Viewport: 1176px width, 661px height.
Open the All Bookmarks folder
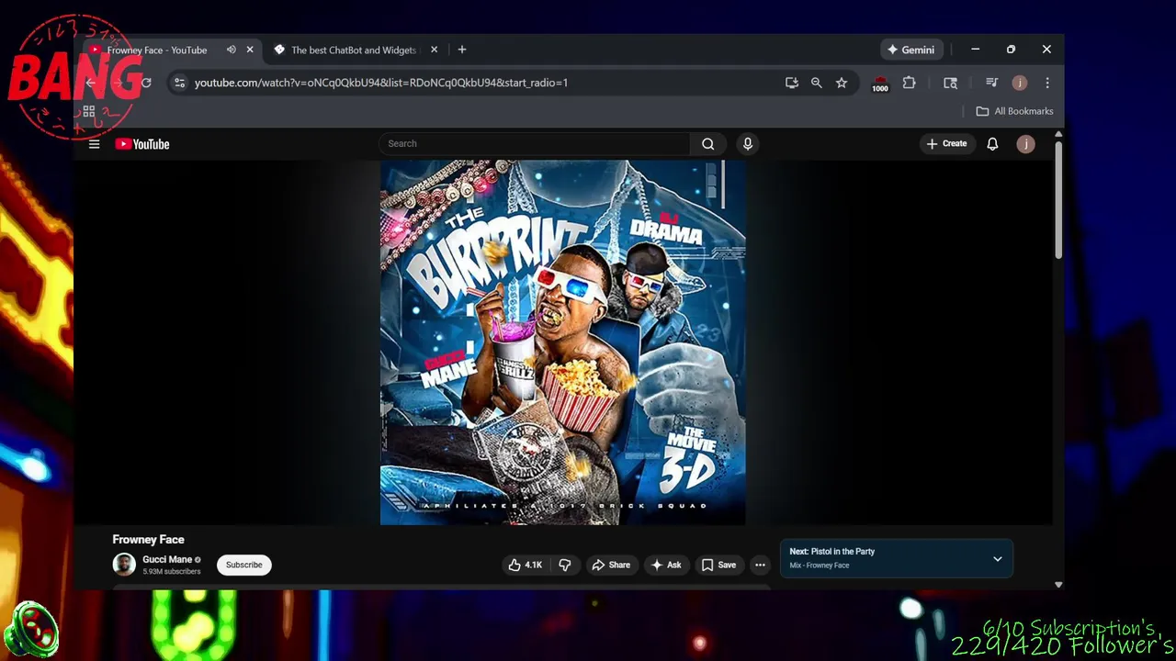pos(1014,111)
